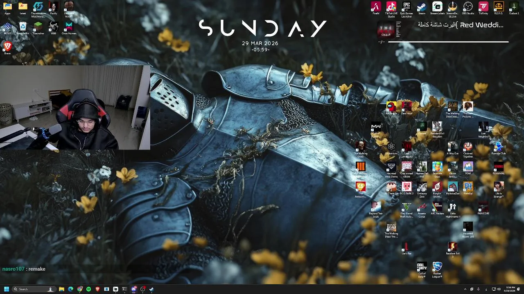Screen dimensions: 524x294
Task: Select the A Way Out shortcut
Action: pos(452,148)
